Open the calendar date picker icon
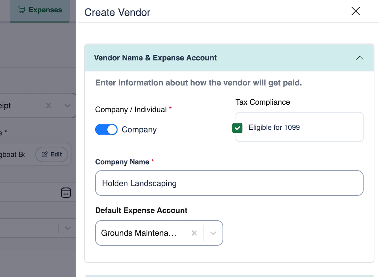Screen dimensions: 379x277 coord(66,192)
